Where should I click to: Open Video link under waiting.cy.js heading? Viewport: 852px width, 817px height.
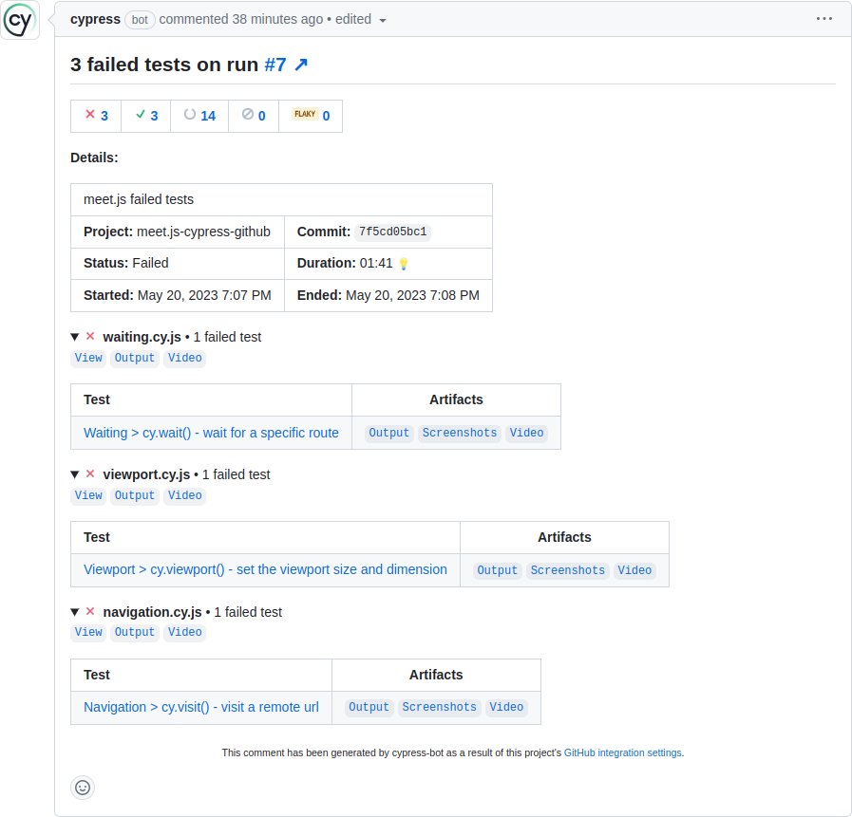click(185, 358)
